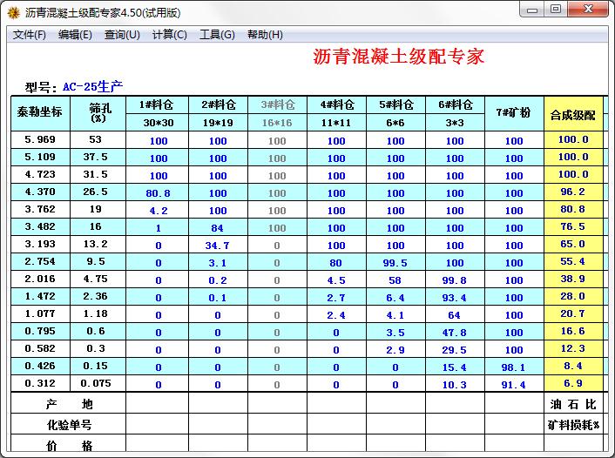The width and height of the screenshot is (615, 458).
Task: Click the grayed-out 3#料仓 column header
Action: (x=277, y=104)
